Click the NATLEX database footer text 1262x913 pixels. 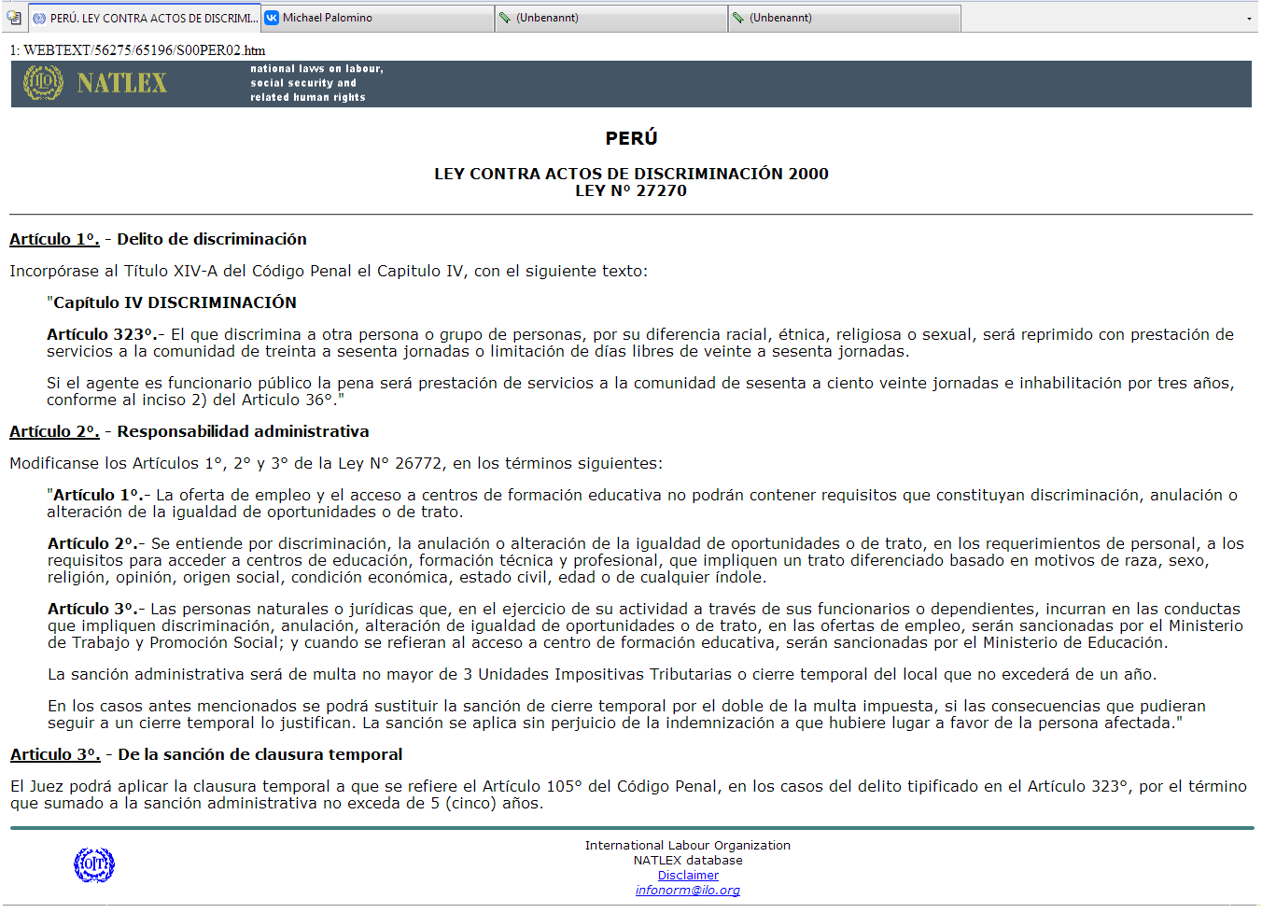pos(688,860)
